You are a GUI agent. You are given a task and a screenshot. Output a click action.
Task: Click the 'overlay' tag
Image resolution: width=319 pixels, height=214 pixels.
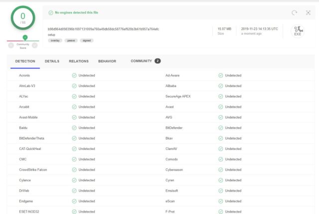tap(55, 41)
